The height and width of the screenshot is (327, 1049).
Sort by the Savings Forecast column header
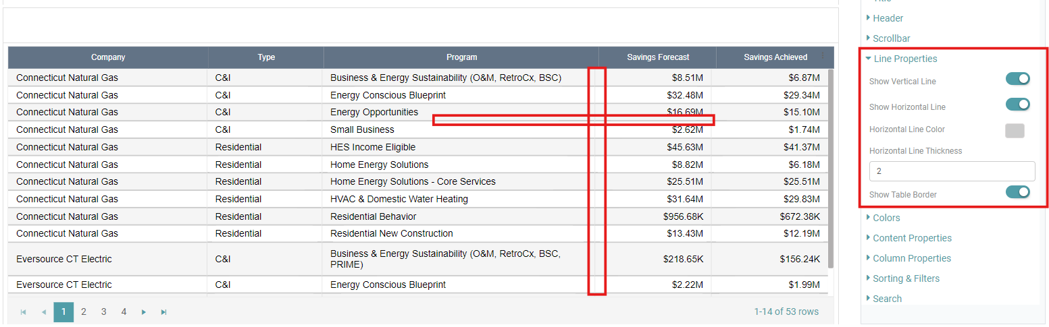657,57
